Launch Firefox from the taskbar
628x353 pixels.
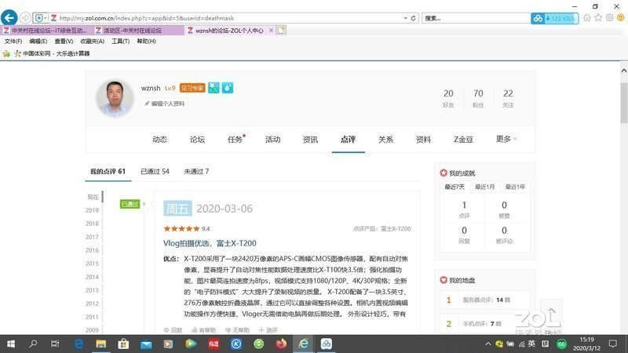(281, 344)
